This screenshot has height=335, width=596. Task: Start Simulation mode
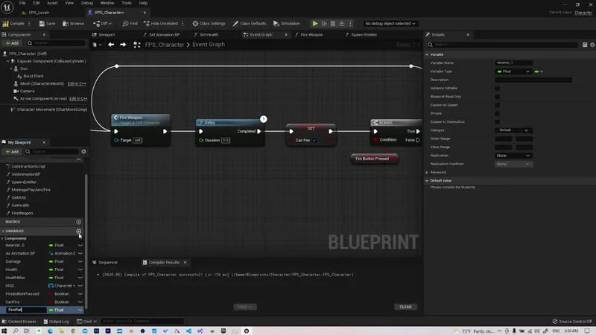click(x=287, y=24)
